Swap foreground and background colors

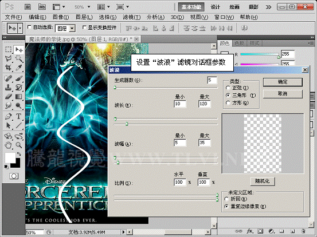pos(19,154)
